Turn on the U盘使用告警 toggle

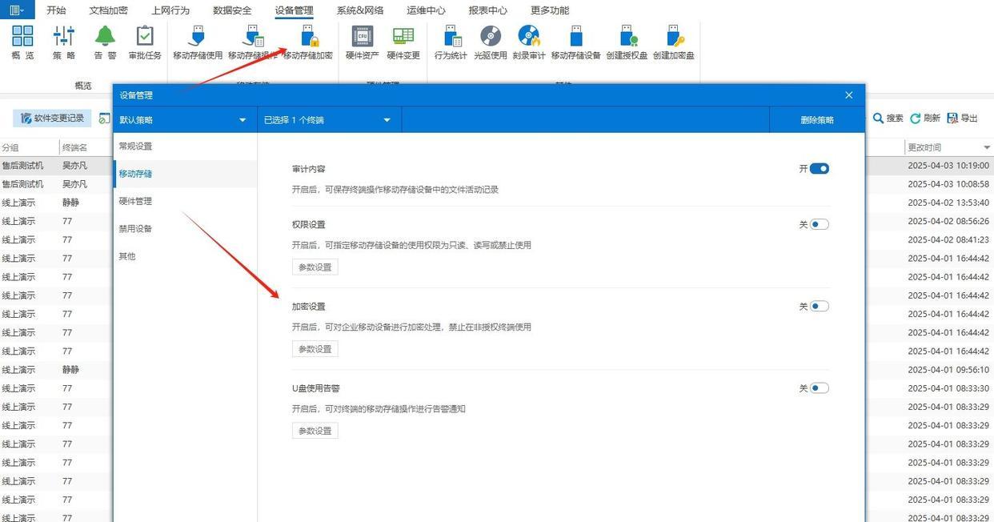[x=819, y=388]
